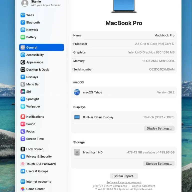This screenshot has width=192, height=192.
Task: Select the Bluetooth icon in sidebar
Action: pos(23,22)
